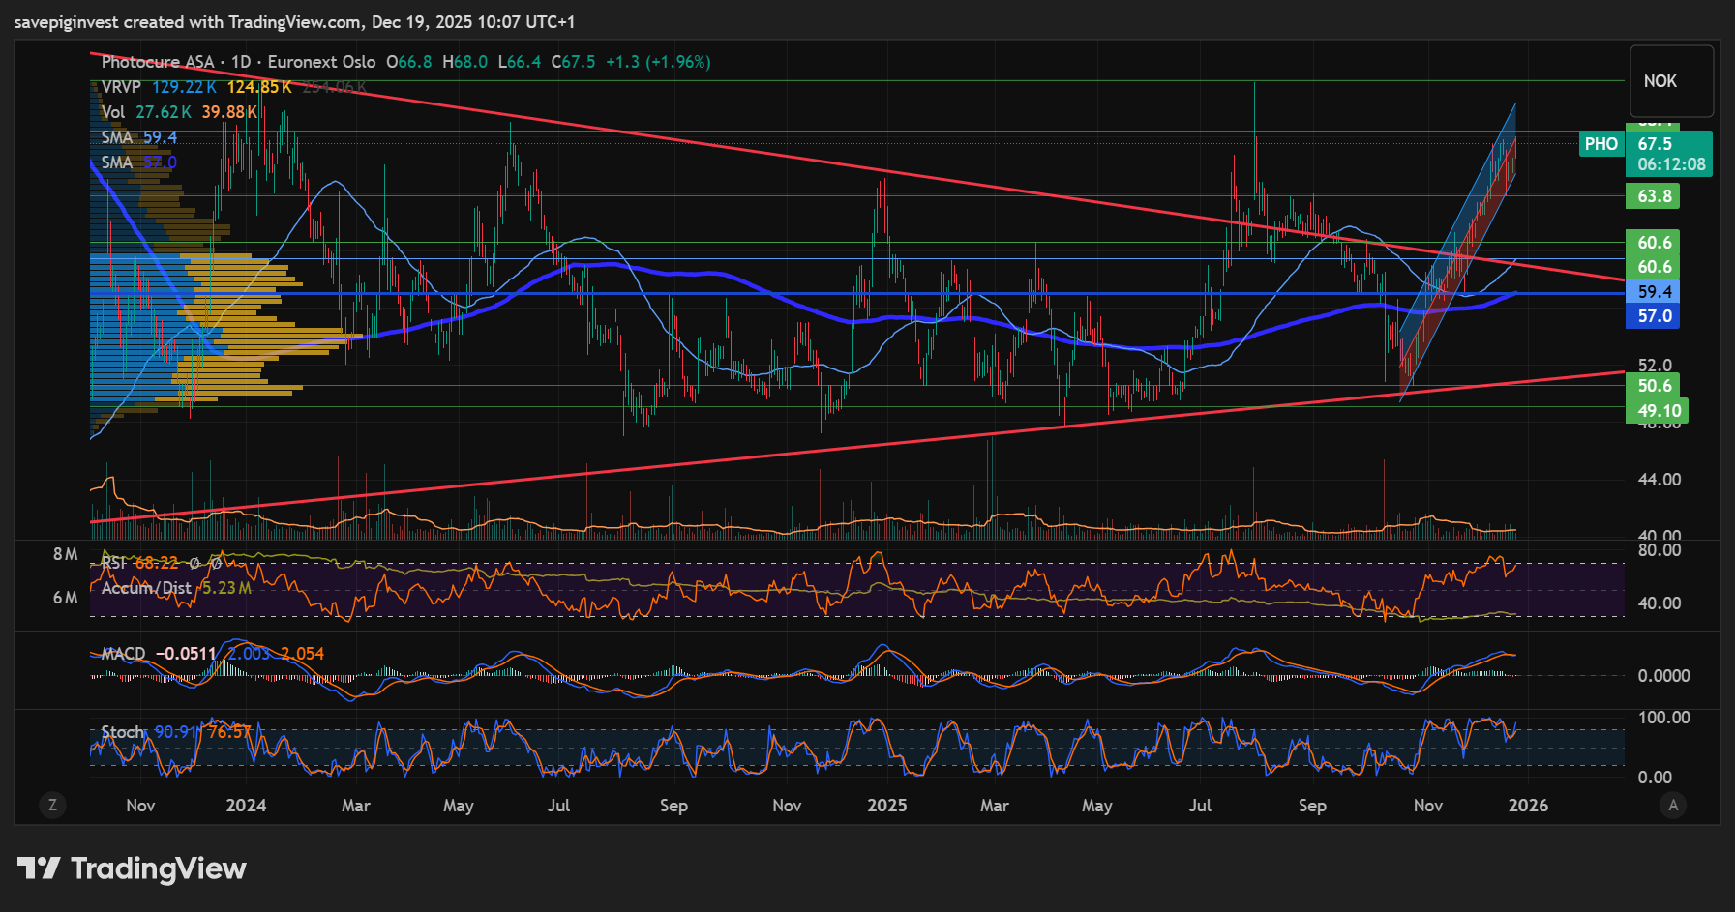Open the NOK currency selector
The image size is (1735, 912).
point(1660,81)
